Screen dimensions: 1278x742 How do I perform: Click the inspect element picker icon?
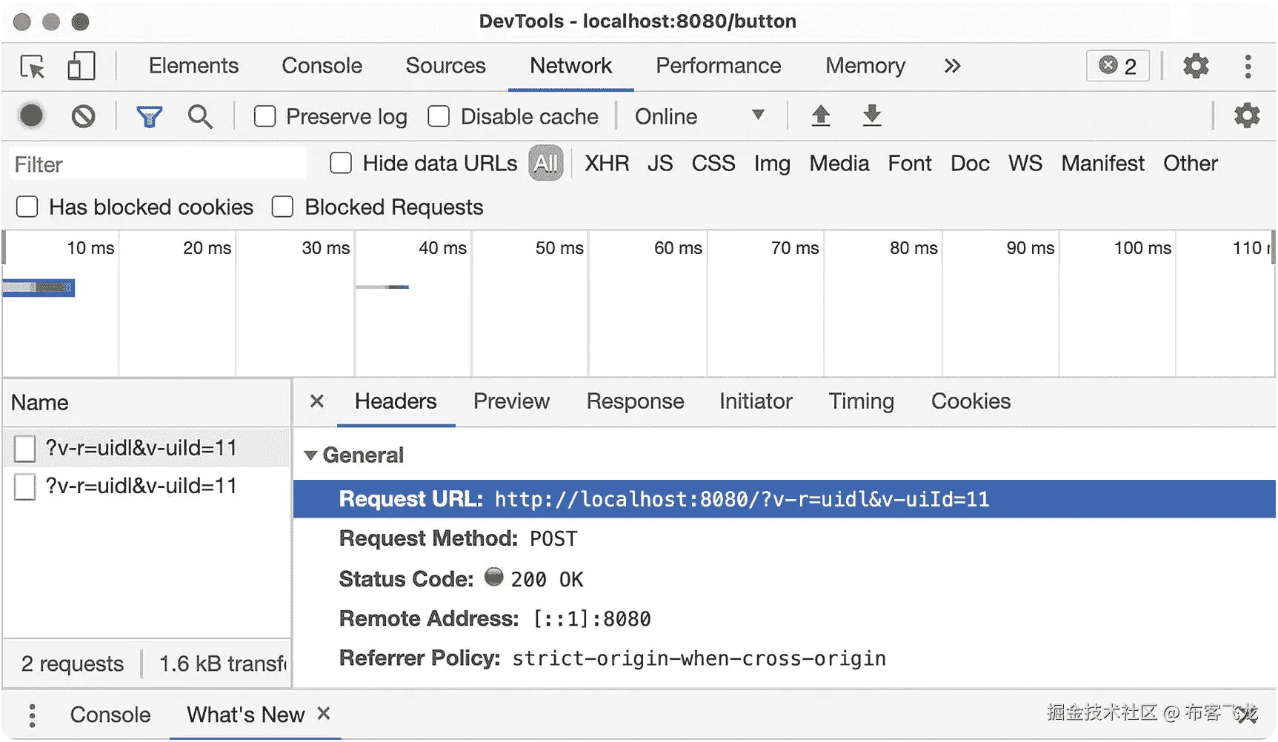33,67
